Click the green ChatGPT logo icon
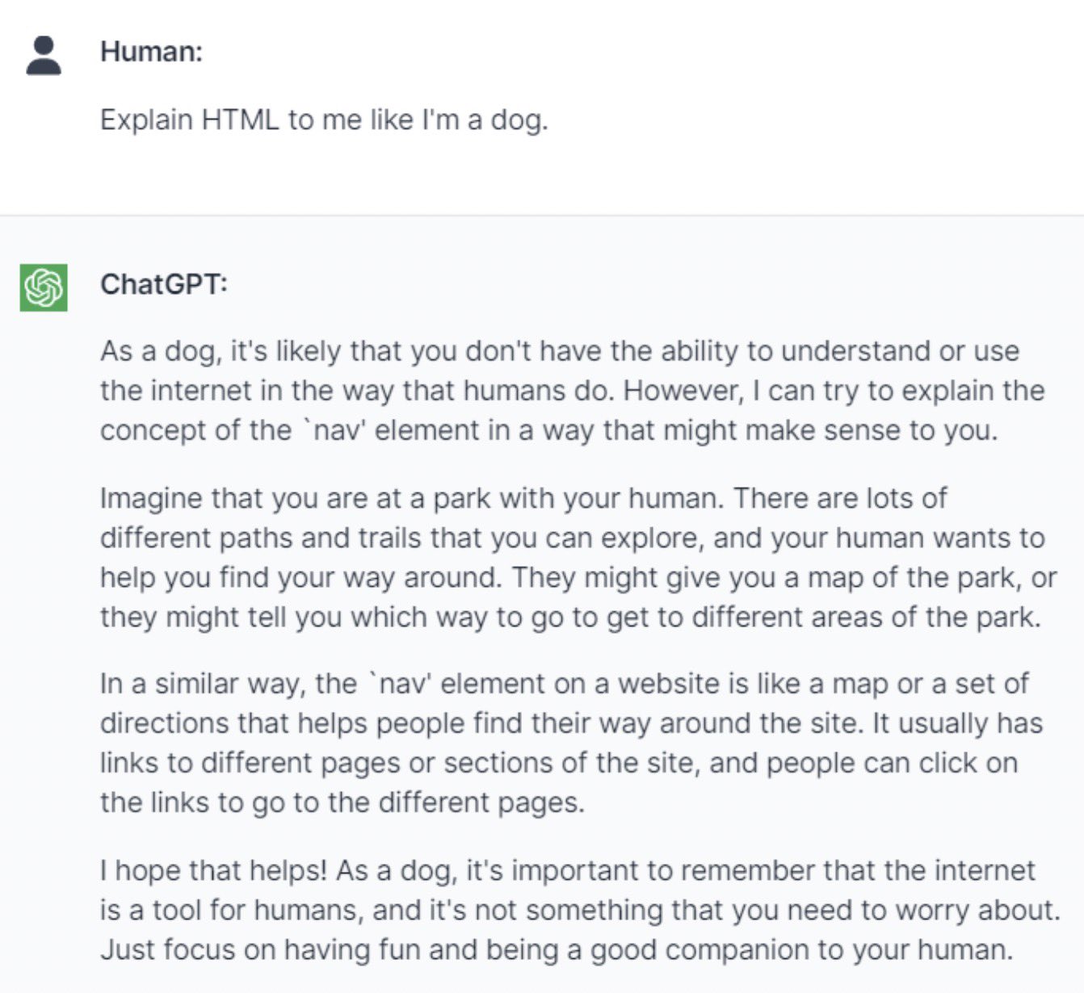The width and height of the screenshot is (1084, 993). click(x=44, y=287)
